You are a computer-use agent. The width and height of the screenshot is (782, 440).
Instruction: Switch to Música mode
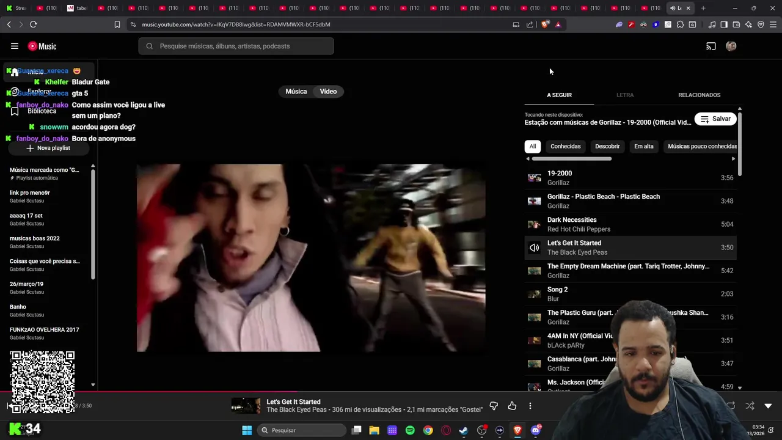pos(296,91)
